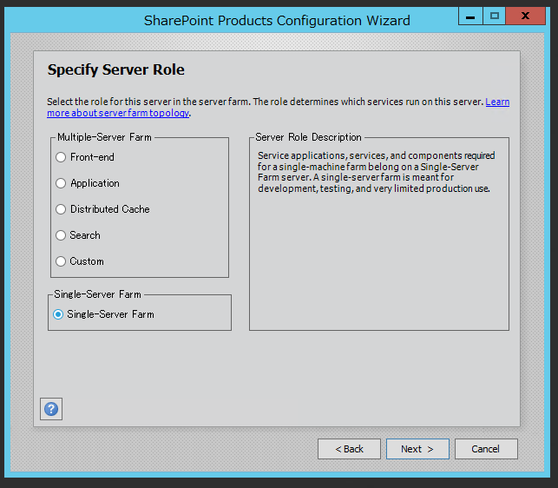Minimize the Configuration Wizard window

click(x=470, y=16)
